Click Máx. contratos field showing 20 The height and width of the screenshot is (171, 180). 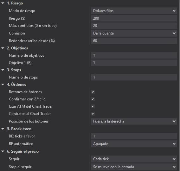[x=134, y=26]
